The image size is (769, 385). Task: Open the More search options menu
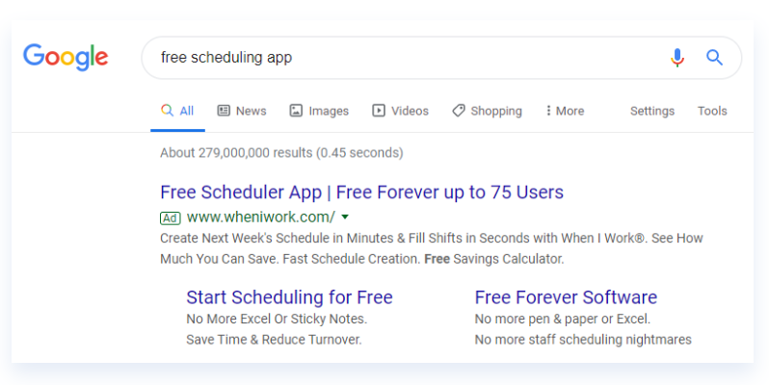tap(565, 112)
